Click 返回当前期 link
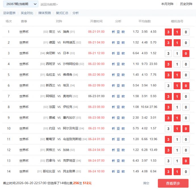196x189 pixels. pos(49,4)
